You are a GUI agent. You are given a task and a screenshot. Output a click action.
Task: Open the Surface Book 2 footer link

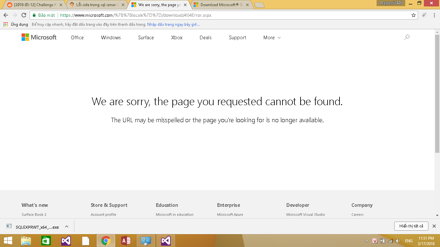[x=34, y=215]
